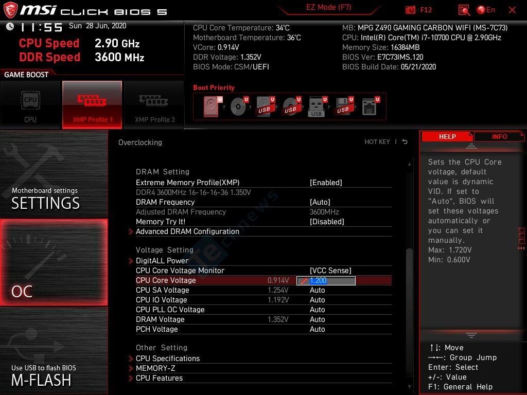Click the clock icon beside the time
The image size is (527, 395).
coord(10,27)
